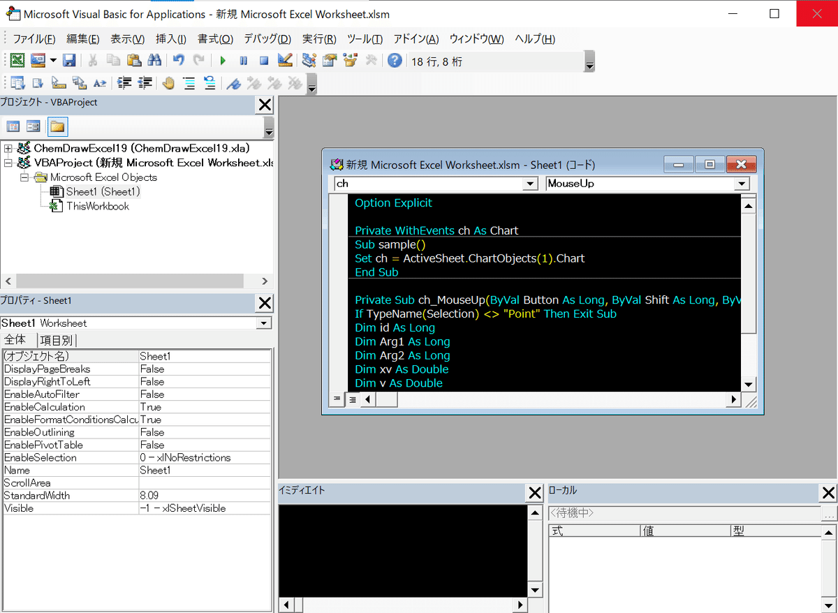Undo the last edit
Image resolution: width=838 pixels, height=613 pixels.
(179, 61)
